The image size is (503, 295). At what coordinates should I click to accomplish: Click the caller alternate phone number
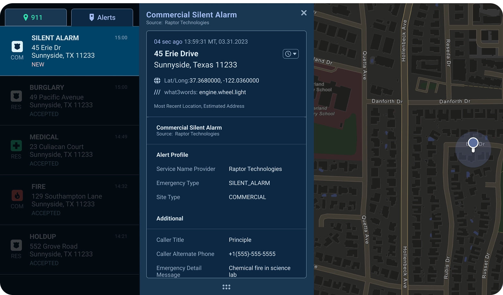(x=252, y=254)
